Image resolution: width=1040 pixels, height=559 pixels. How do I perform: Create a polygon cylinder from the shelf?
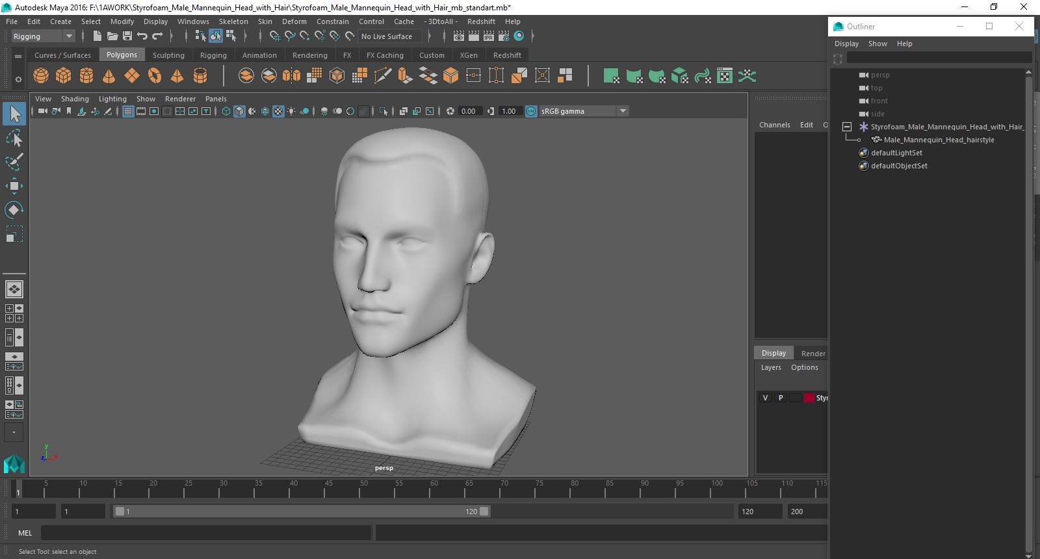point(86,76)
